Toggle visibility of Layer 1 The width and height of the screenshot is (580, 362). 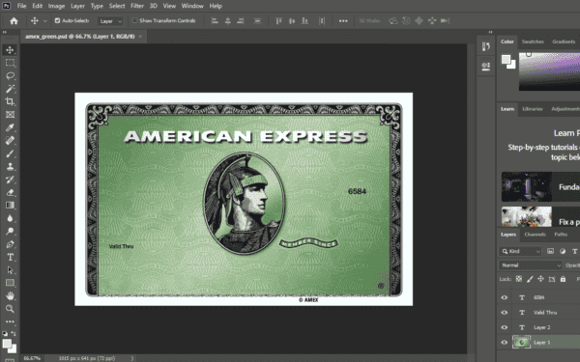pos(505,343)
